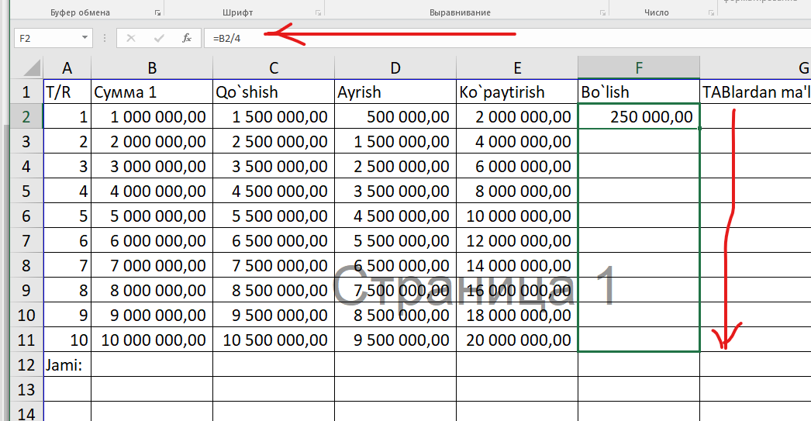811x421 pixels.
Task: Select column B header
Action: tap(152, 67)
